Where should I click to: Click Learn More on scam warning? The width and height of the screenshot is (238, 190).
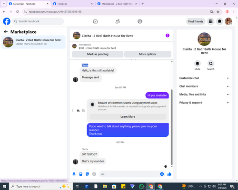pyautogui.click(x=128, y=117)
